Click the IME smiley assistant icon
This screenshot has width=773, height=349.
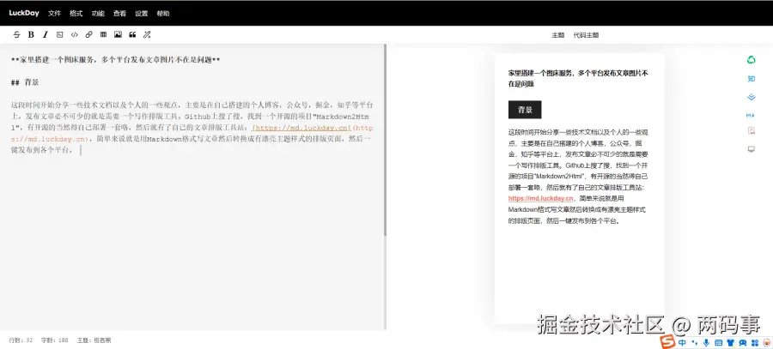pyautogui.click(x=742, y=343)
